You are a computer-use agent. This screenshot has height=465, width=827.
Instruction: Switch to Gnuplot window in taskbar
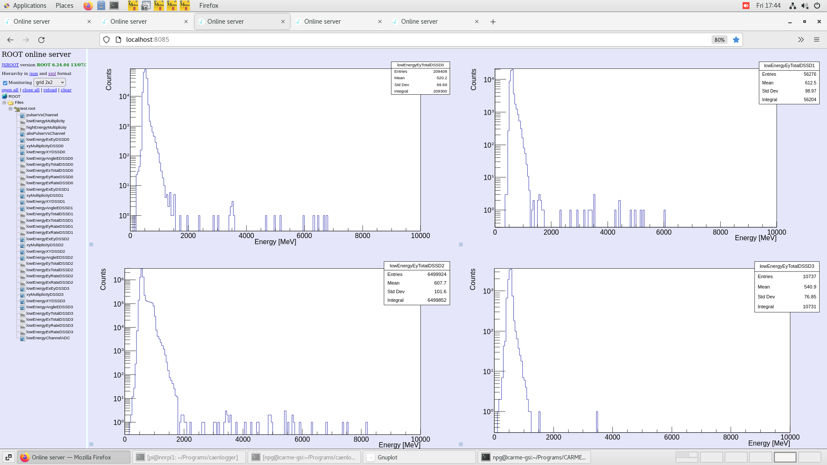coord(387,457)
